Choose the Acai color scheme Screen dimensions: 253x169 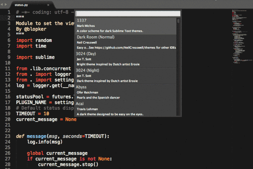click(126, 109)
